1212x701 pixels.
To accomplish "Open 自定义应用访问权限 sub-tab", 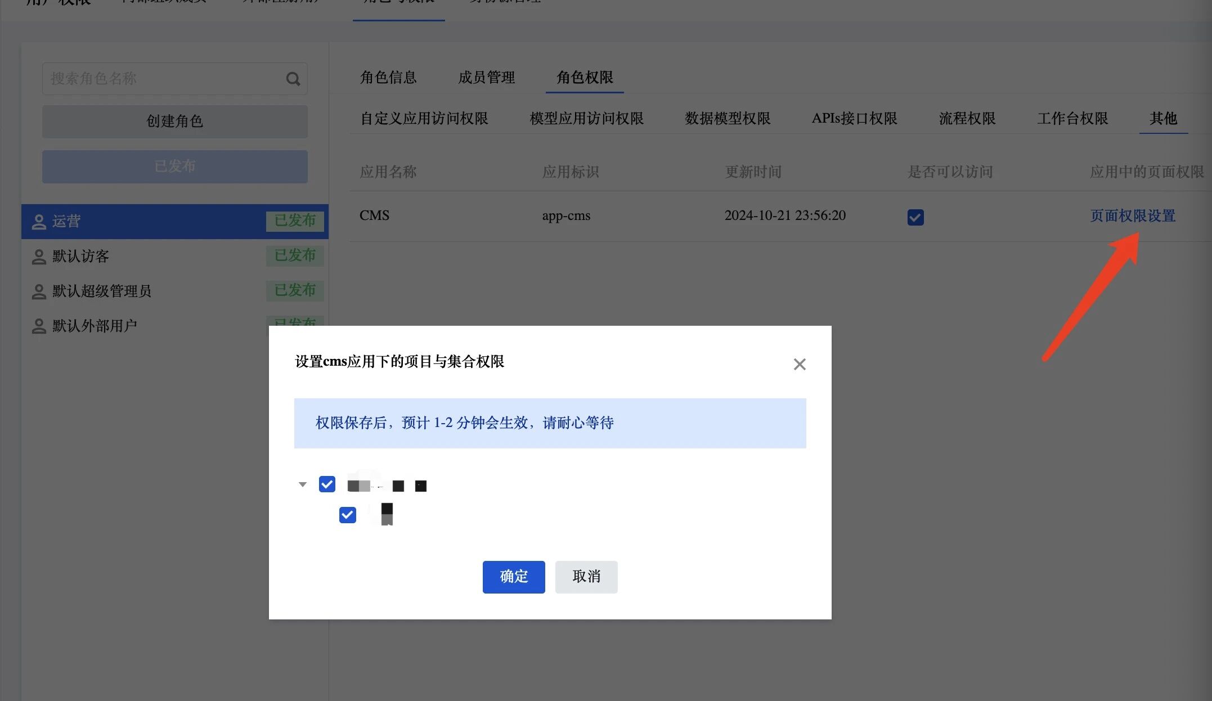I will [x=424, y=118].
